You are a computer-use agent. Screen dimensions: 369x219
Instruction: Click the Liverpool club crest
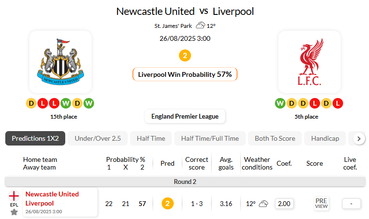(x=309, y=62)
